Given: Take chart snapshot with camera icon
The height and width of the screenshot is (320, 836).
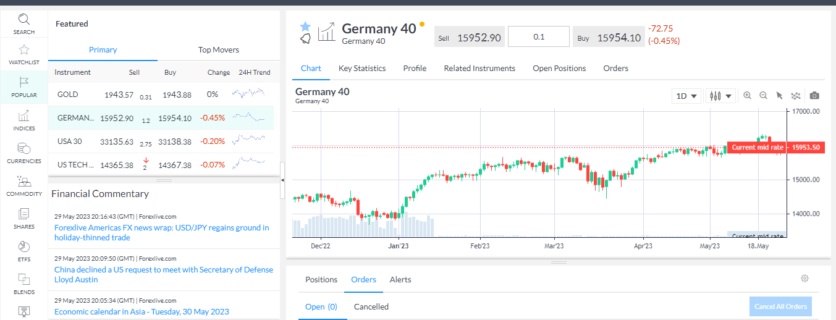Looking at the screenshot, I should point(814,96).
